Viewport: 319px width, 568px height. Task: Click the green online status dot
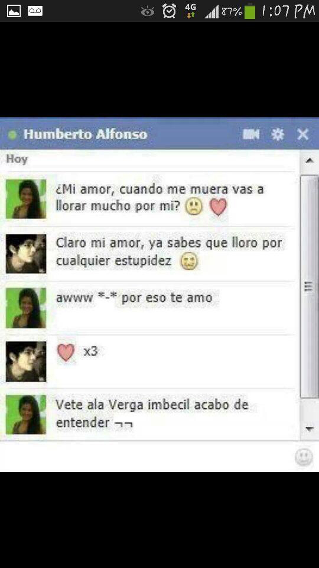pyautogui.click(x=12, y=135)
